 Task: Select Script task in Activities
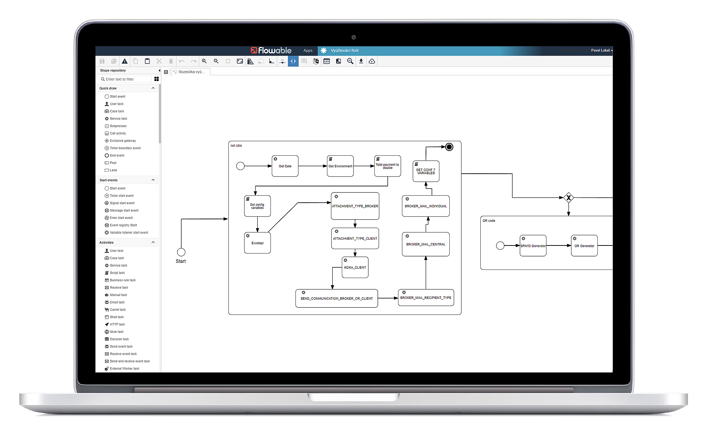coord(115,273)
